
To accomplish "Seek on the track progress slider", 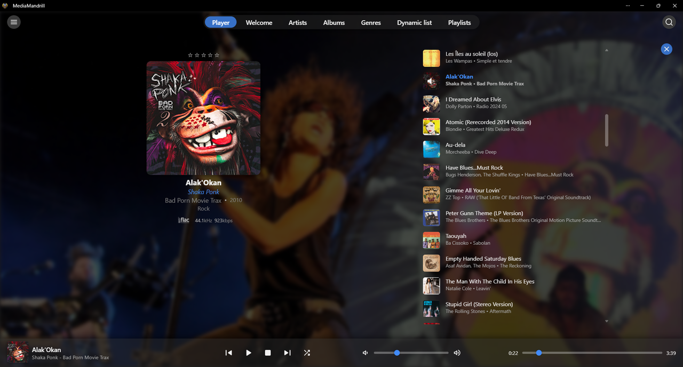I will pyautogui.click(x=592, y=353).
